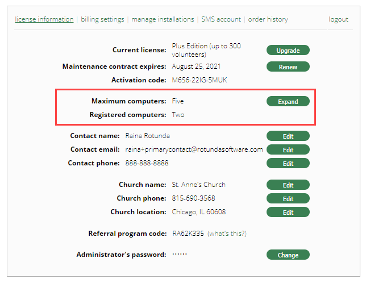Click the logout link
The height and width of the screenshot is (283, 366).
coord(338,19)
